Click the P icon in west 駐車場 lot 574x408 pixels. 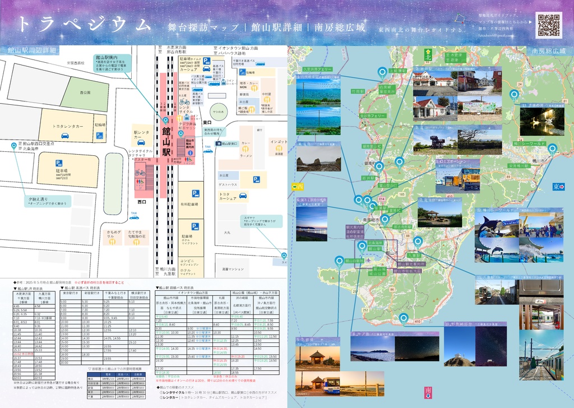[58, 163]
